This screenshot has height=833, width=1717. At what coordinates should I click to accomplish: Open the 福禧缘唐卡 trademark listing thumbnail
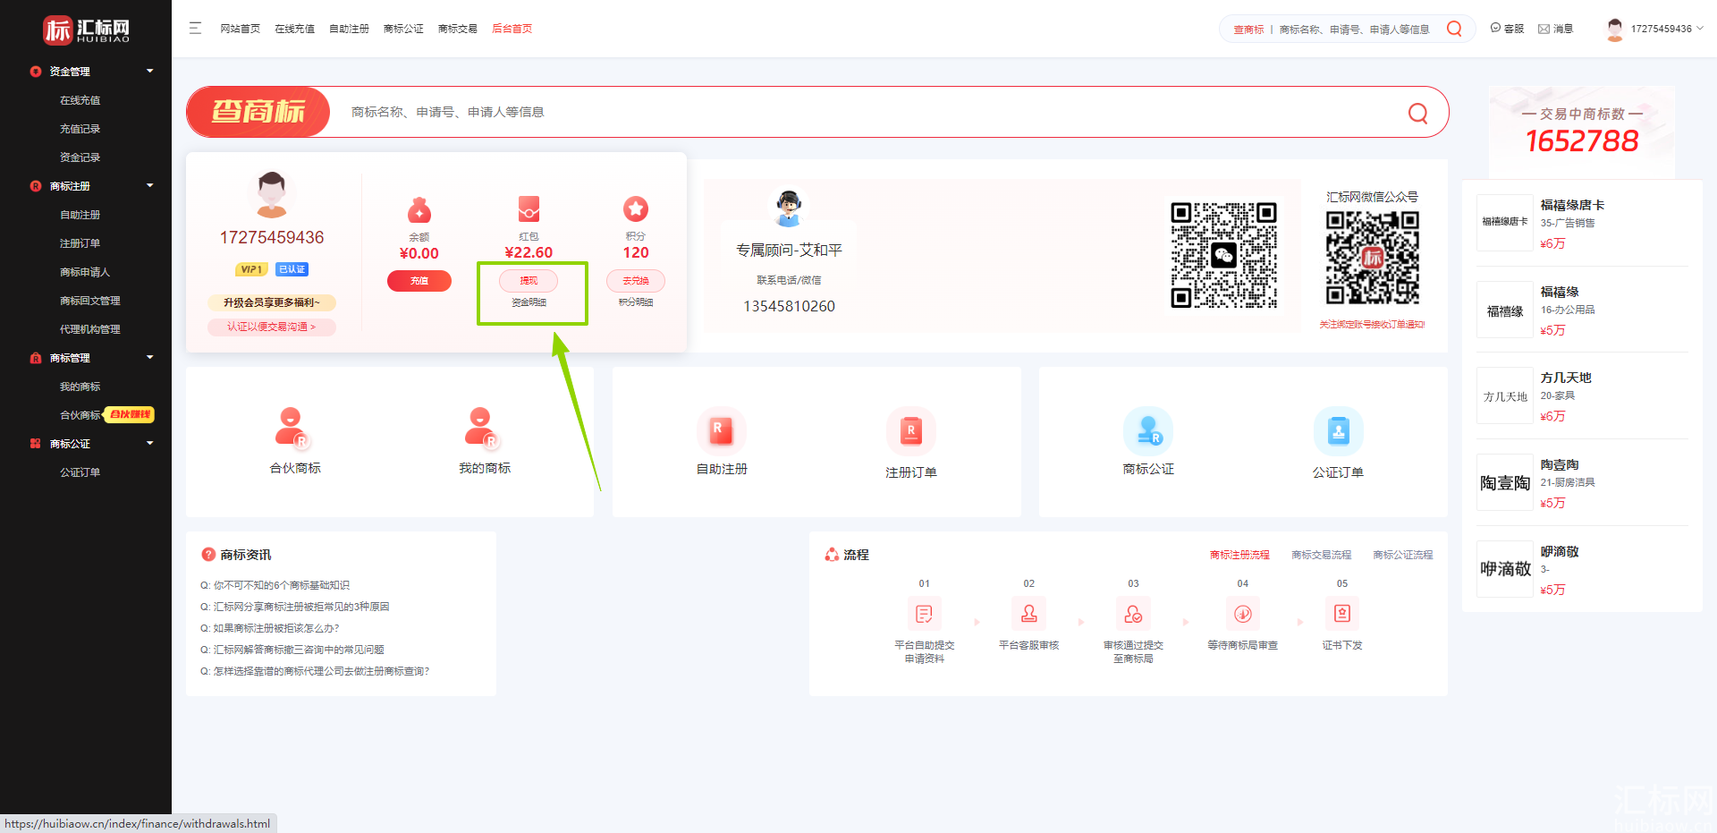click(x=1504, y=222)
